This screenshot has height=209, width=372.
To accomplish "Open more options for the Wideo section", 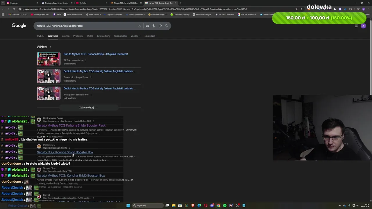I will click(x=50, y=47).
